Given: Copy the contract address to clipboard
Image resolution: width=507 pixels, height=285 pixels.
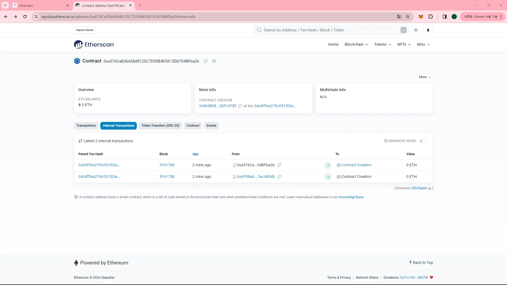Looking at the screenshot, I should click(206, 61).
